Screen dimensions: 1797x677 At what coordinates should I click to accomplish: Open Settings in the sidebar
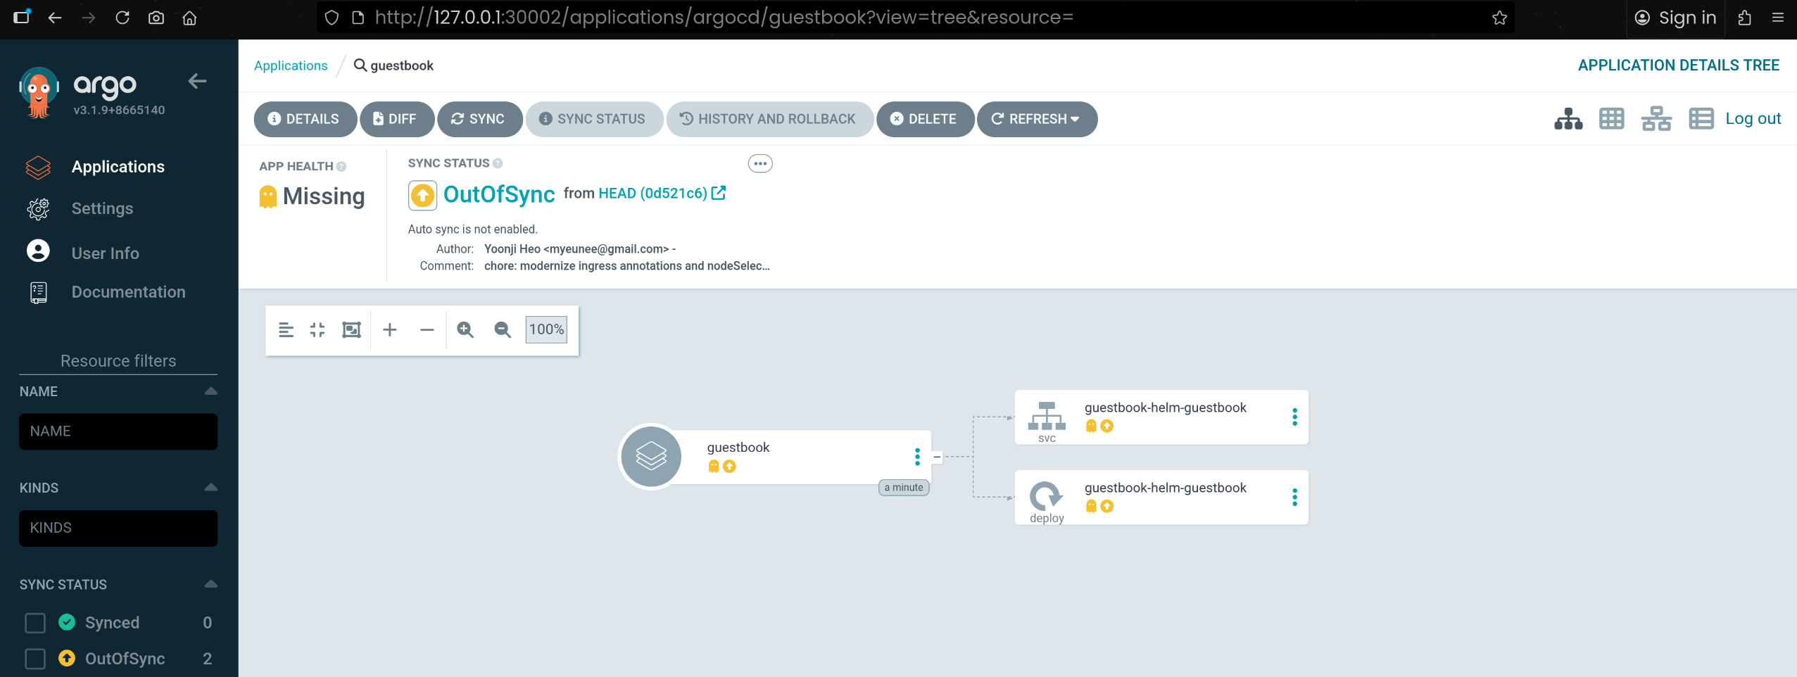pyautogui.click(x=102, y=208)
